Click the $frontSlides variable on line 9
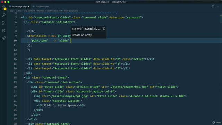 (37, 36)
